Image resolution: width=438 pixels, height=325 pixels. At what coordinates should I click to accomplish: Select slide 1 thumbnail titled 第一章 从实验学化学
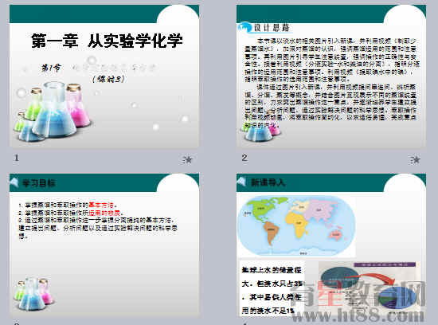tap(104, 76)
